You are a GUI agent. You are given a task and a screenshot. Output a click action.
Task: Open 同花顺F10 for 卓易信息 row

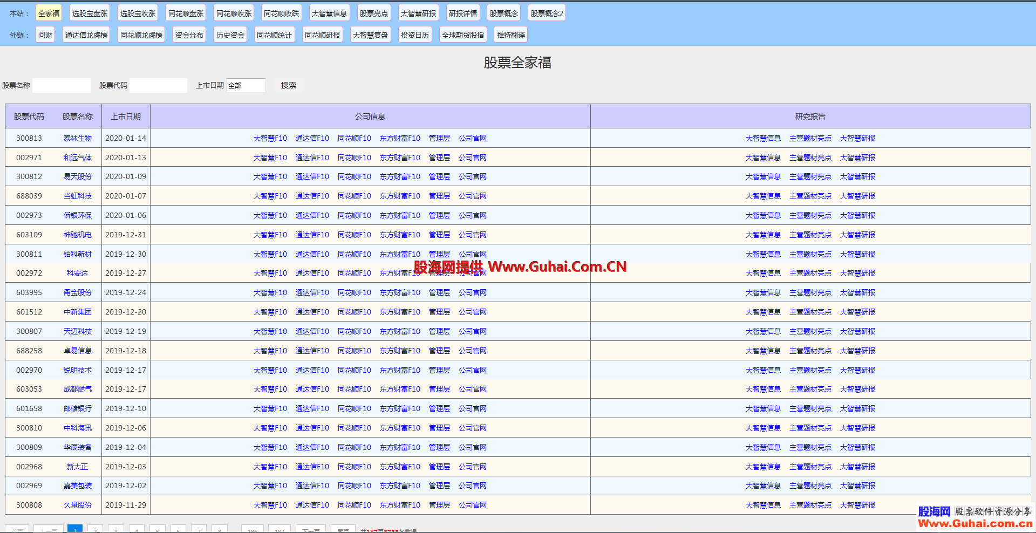pyautogui.click(x=355, y=351)
